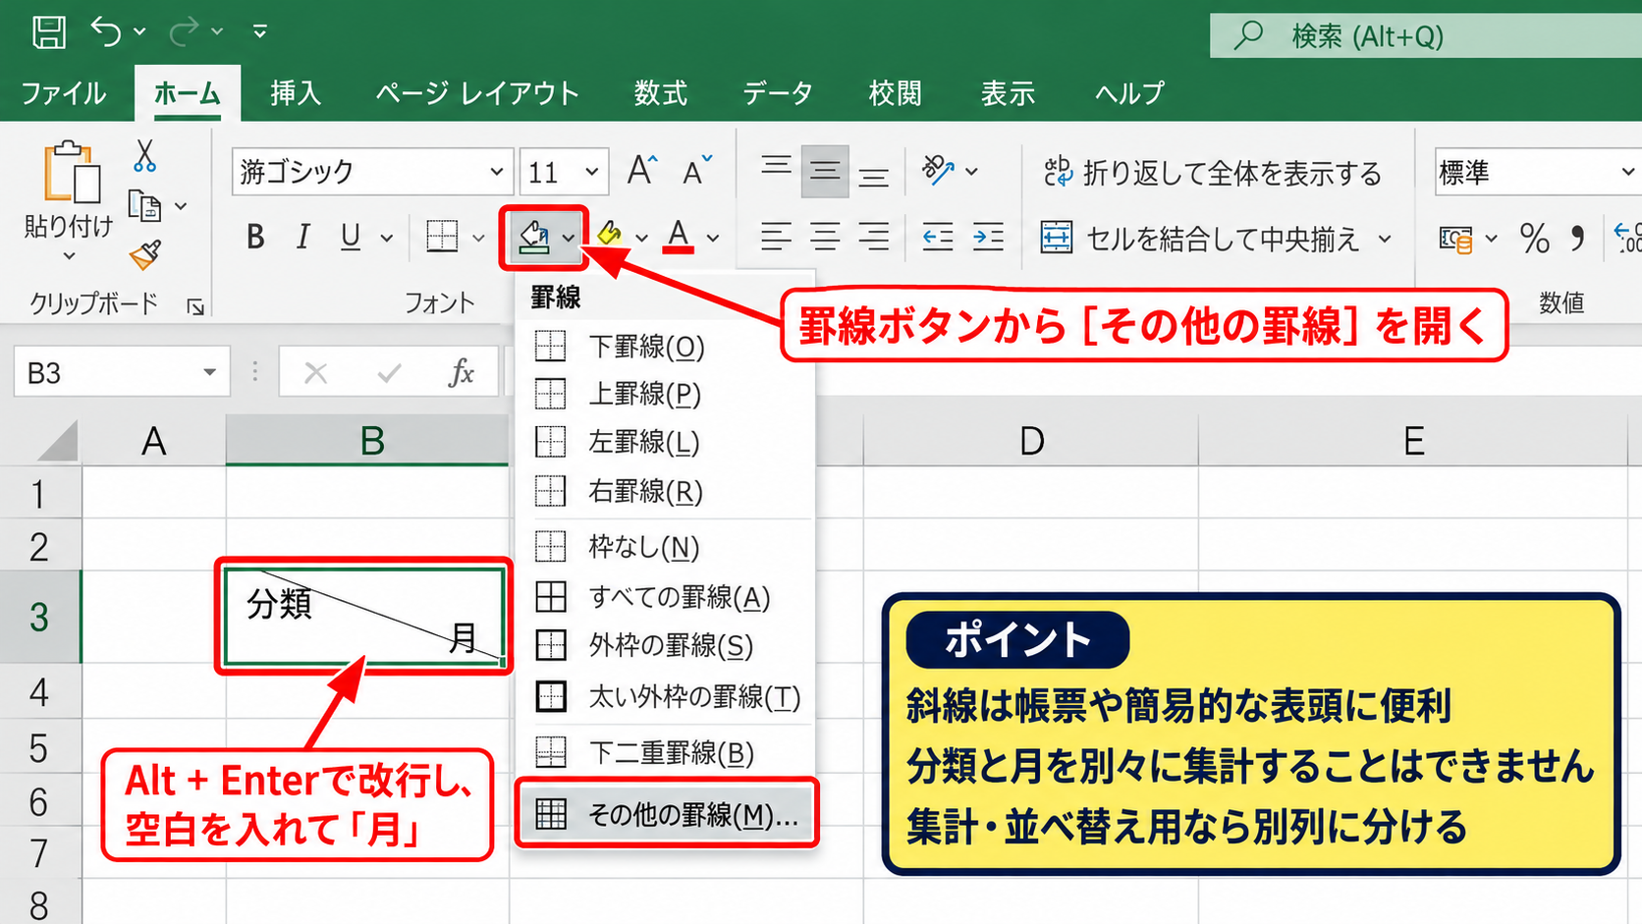Image resolution: width=1642 pixels, height=924 pixels.
Task: Decrease font size with small A icon
Action: (x=697, y=171)
